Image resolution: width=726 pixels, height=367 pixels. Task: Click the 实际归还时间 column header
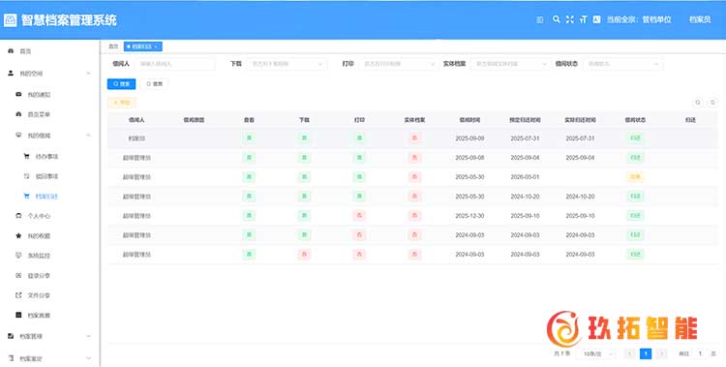(580, 119)
